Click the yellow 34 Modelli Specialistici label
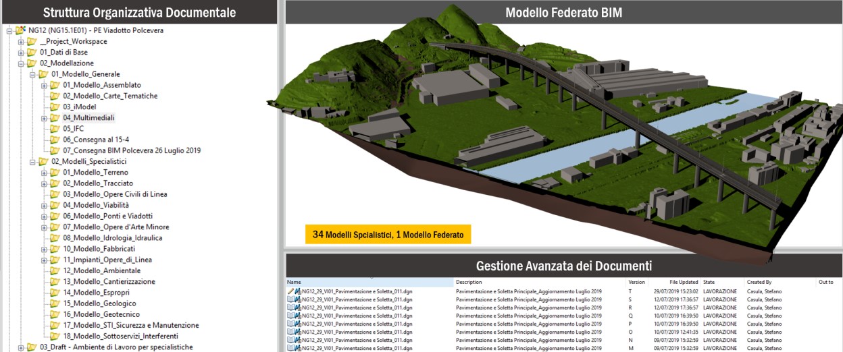843x352 pixels. 388,234
